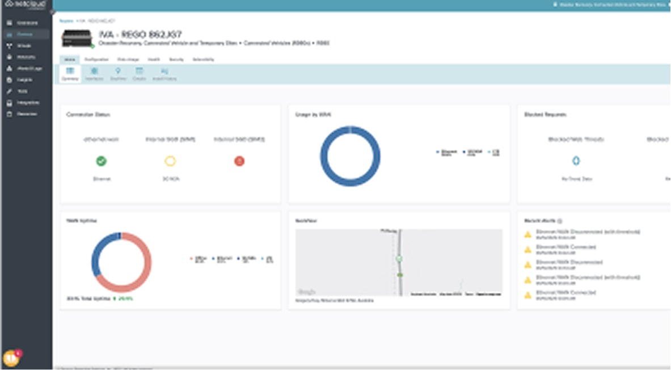Open Tools with the wrench icon

[x=22, y=91]
